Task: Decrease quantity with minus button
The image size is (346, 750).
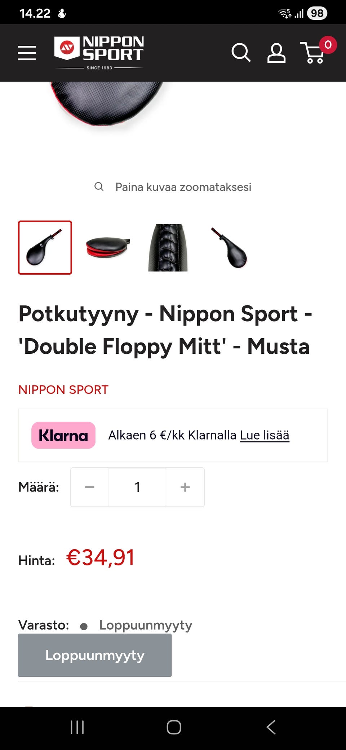Action: click(90, 487)
